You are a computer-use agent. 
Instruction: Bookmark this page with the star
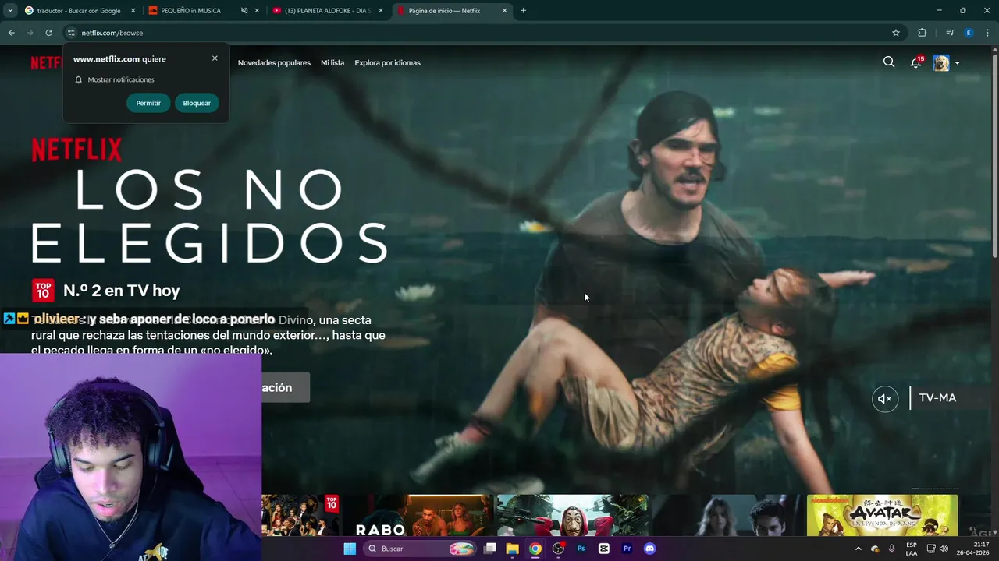[896, 33]
